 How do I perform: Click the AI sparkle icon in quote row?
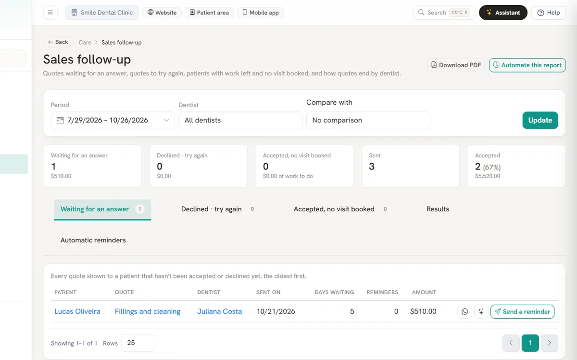481,312
